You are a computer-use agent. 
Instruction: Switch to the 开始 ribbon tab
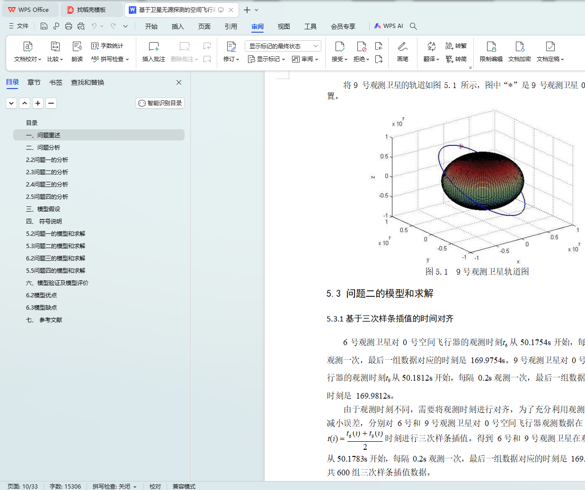point(151,27)
